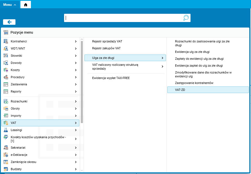
Task: Open Rejestr sprzedaży VAT
Action: click(107, 41)
